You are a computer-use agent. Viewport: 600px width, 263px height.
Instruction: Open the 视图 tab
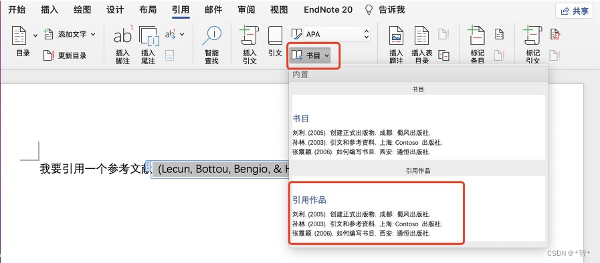(279, 10)
